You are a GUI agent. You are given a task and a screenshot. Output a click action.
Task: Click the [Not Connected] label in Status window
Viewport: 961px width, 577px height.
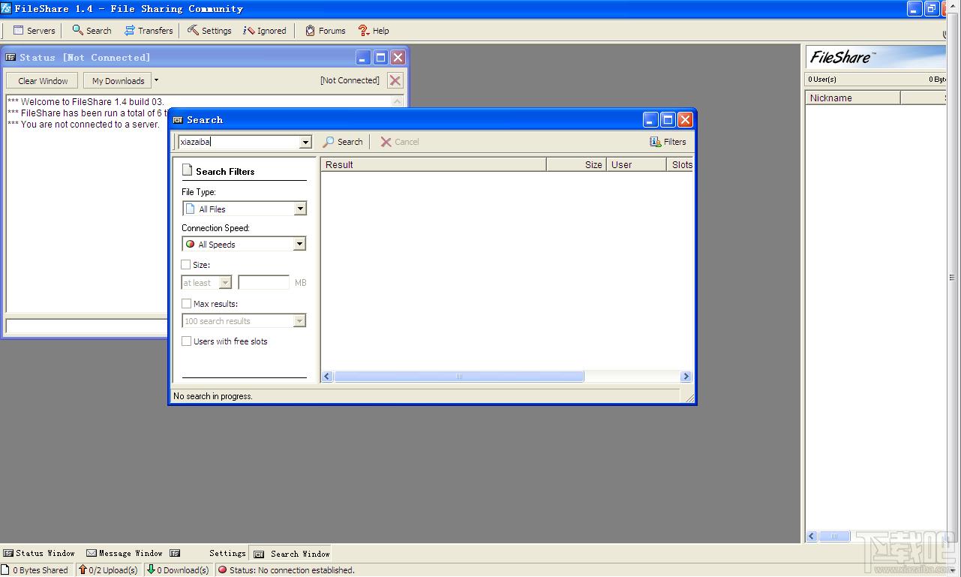coord(350,80)
